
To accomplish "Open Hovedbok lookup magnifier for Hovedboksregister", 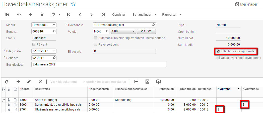I will click(x=153, y=25).
